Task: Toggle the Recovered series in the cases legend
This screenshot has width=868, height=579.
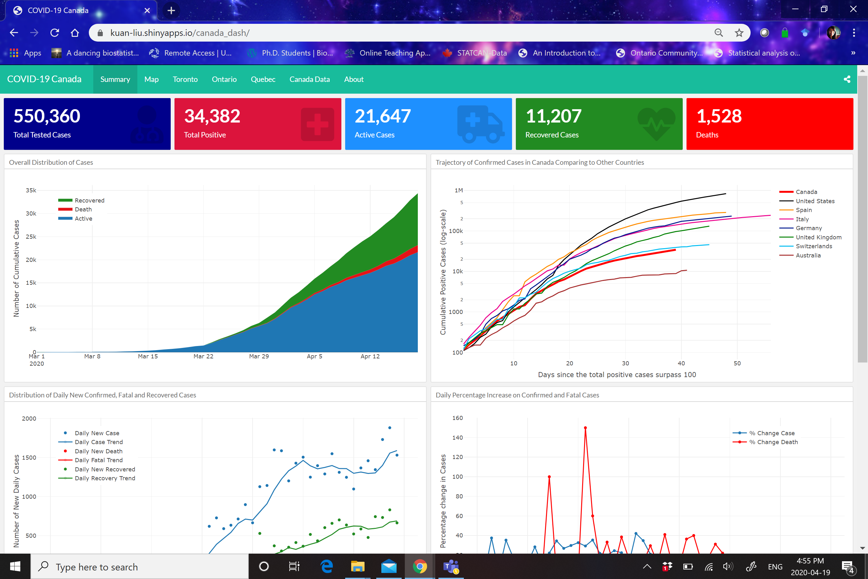Action: point(89,200)
